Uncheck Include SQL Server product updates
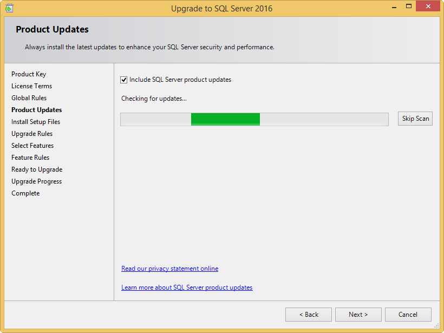Screen dimensions: 444x333 (124, 80)
